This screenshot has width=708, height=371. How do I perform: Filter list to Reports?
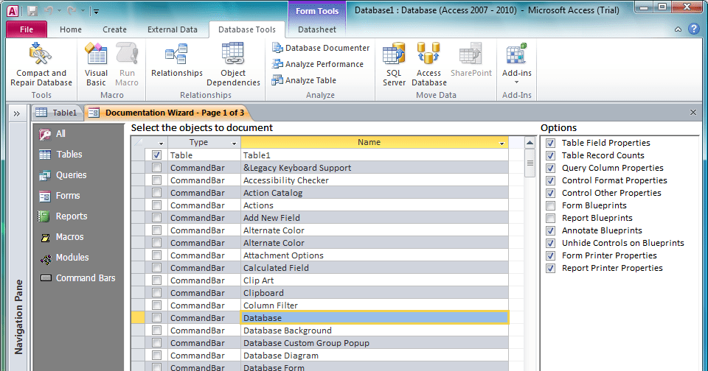pyautogui.click(x=62, y=216)
